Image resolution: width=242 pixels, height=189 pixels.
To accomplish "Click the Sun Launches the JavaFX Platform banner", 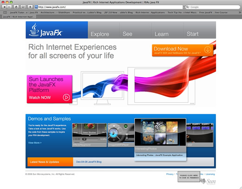I will (x=50, y=89).
